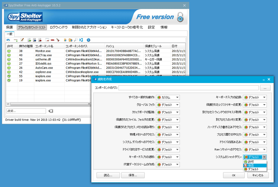Click the 検索 search field

26,111
